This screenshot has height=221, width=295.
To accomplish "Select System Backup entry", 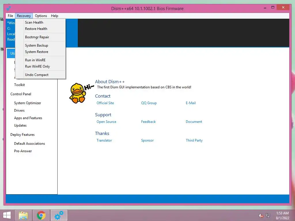I will pyautogui.click(x=40, y=45).
